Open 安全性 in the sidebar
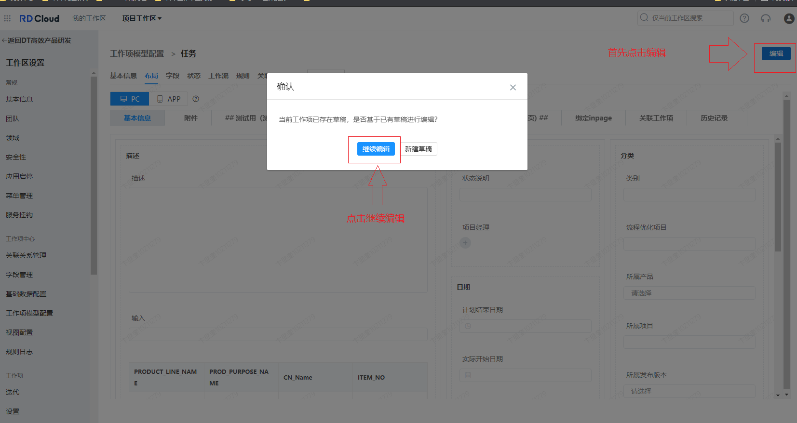797x423 pixels. [x=16, y=157]
